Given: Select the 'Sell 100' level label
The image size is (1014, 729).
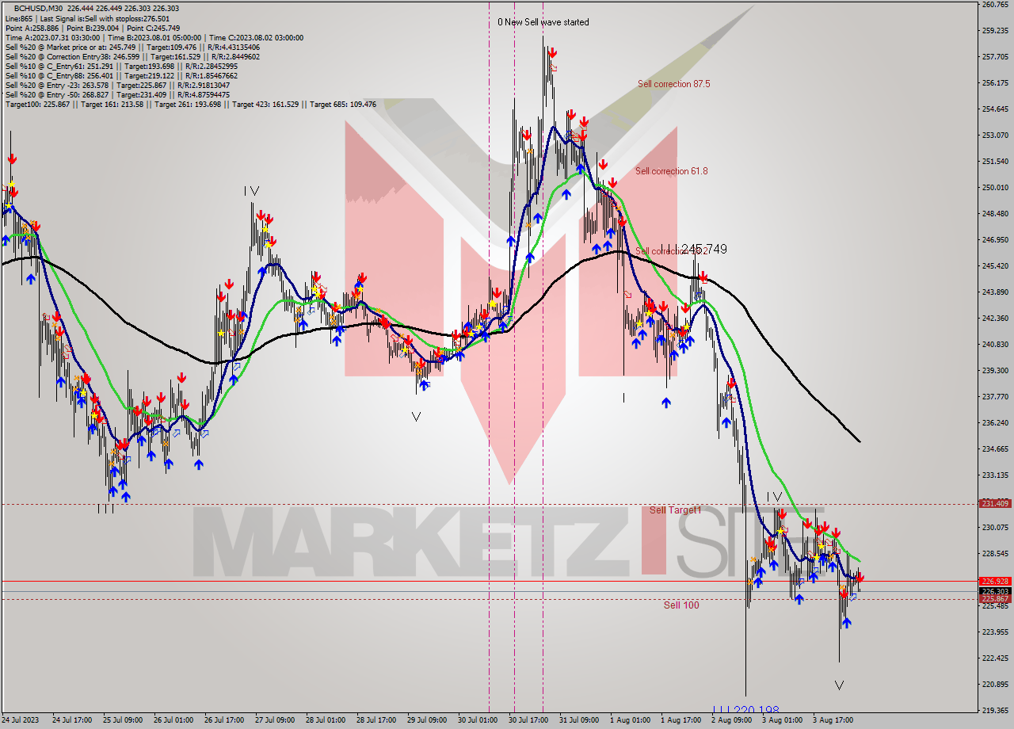Looking at the screenshot, I should pos(681,605).
